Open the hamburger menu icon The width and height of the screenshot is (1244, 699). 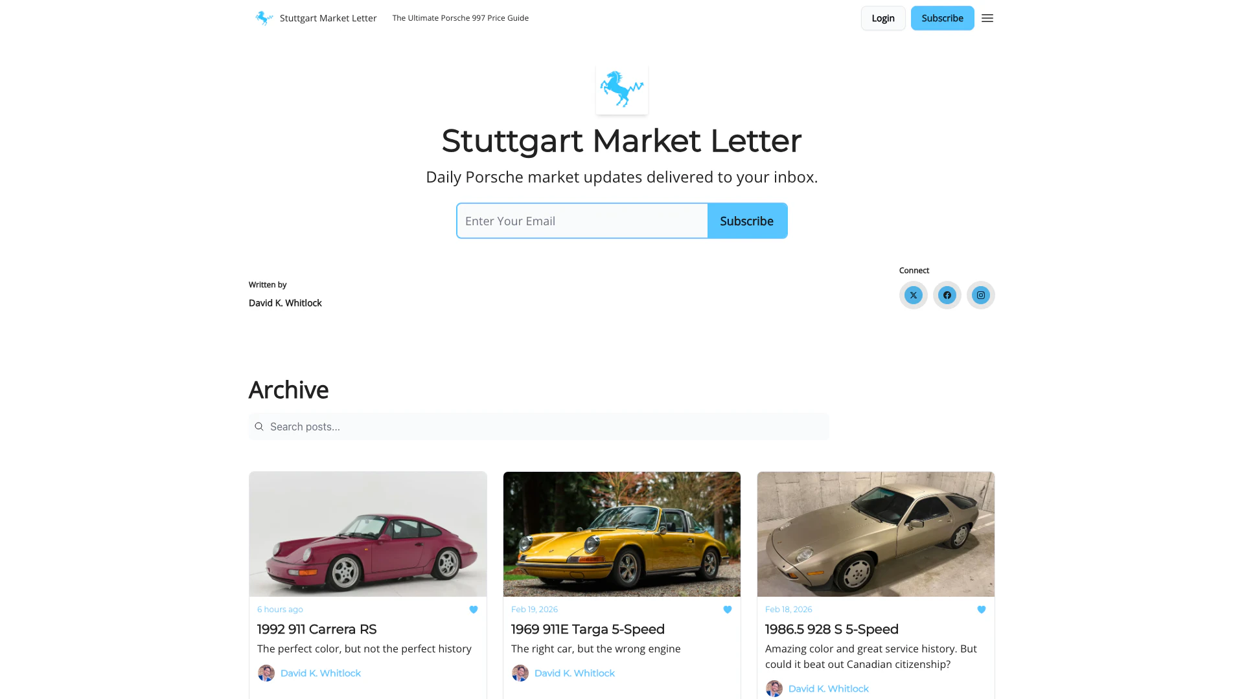(x=987, y=18)
